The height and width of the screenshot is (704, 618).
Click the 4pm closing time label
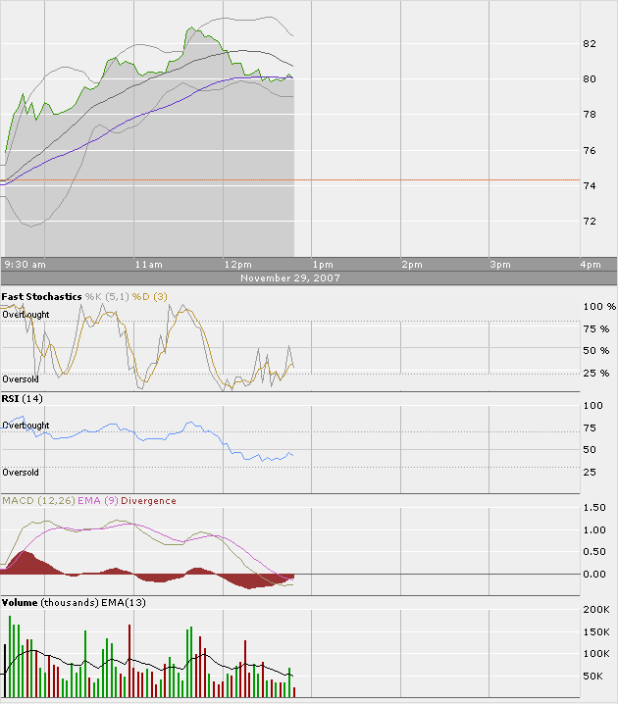tap(590, 265)
